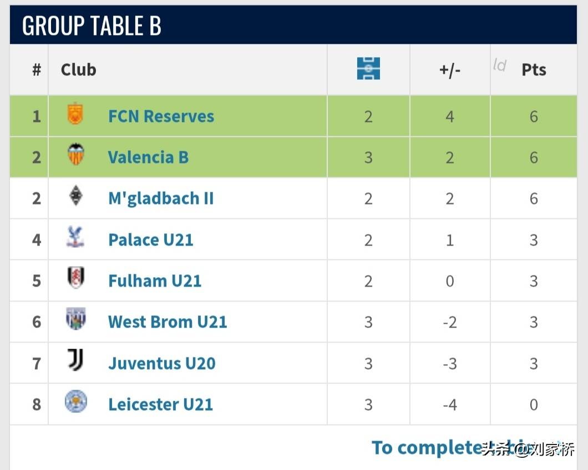
Task: Open the Valencia B team link
Action: click(148, 157)
